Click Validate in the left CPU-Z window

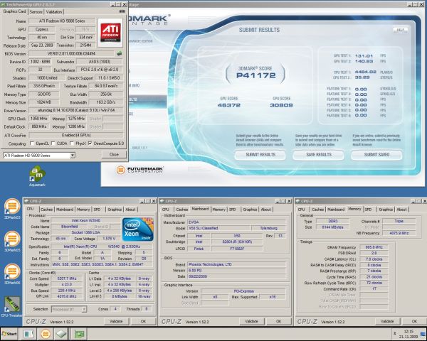[x=116, y=321]
